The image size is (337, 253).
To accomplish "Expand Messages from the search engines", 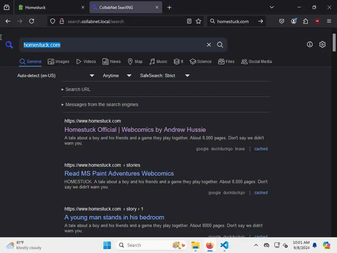I will click(100, 104).
